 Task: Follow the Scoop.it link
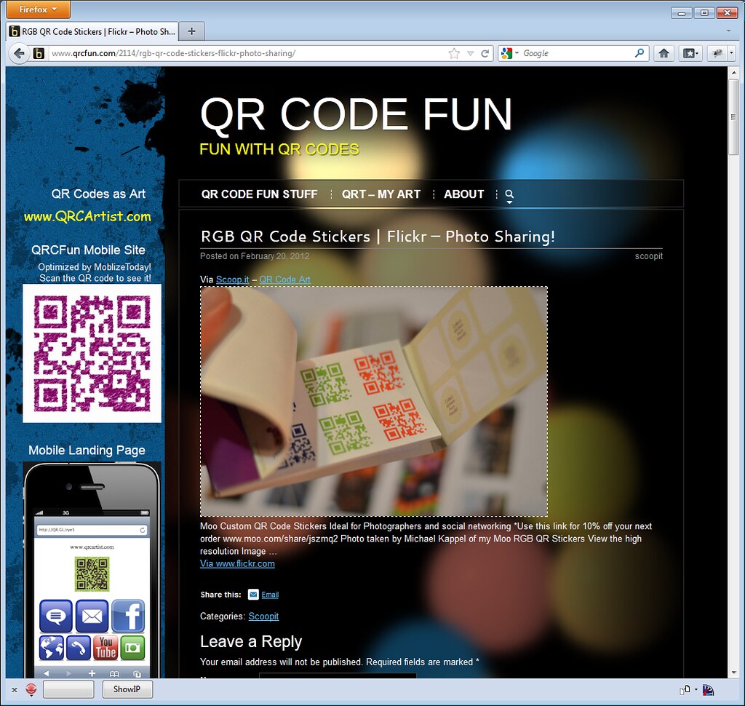click(232, 279)
